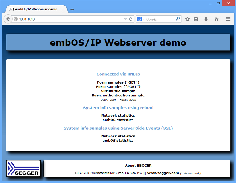Open the Downloads arrow icon

tap(206, 19)
